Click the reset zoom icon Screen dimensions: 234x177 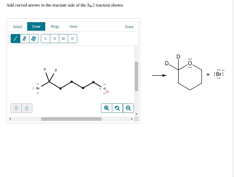pos(117,108)
